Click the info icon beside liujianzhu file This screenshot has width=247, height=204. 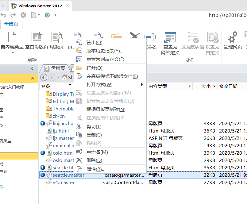click(43, 123)
